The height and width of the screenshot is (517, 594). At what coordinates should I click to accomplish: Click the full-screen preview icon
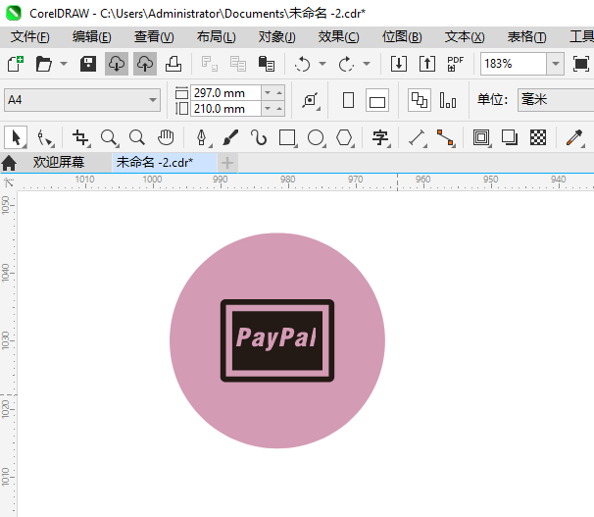tap(580, 64)
